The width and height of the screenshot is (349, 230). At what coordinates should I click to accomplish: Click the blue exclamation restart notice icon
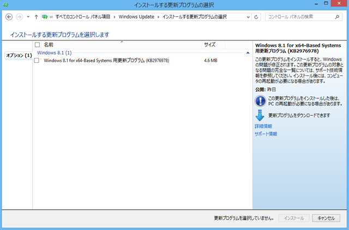(x=260, y=101)
